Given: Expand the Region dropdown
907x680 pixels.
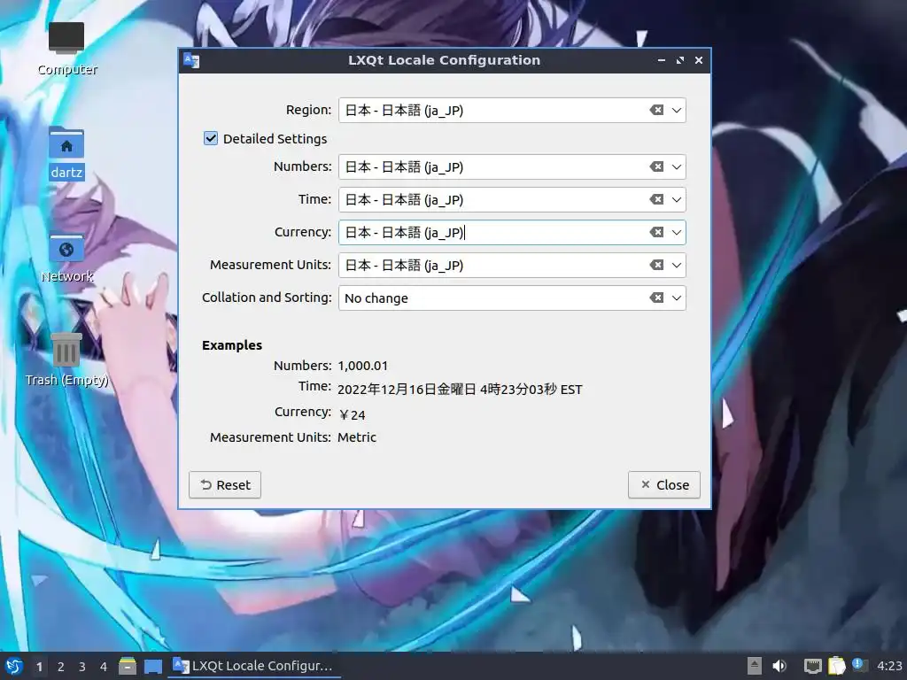Looking at the screenshot, I should pos(676,110).
